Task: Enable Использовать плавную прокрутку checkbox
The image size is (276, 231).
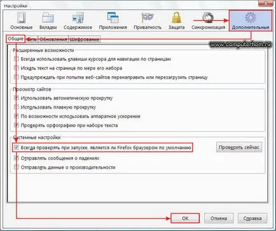Action: [x=17, y=107]
